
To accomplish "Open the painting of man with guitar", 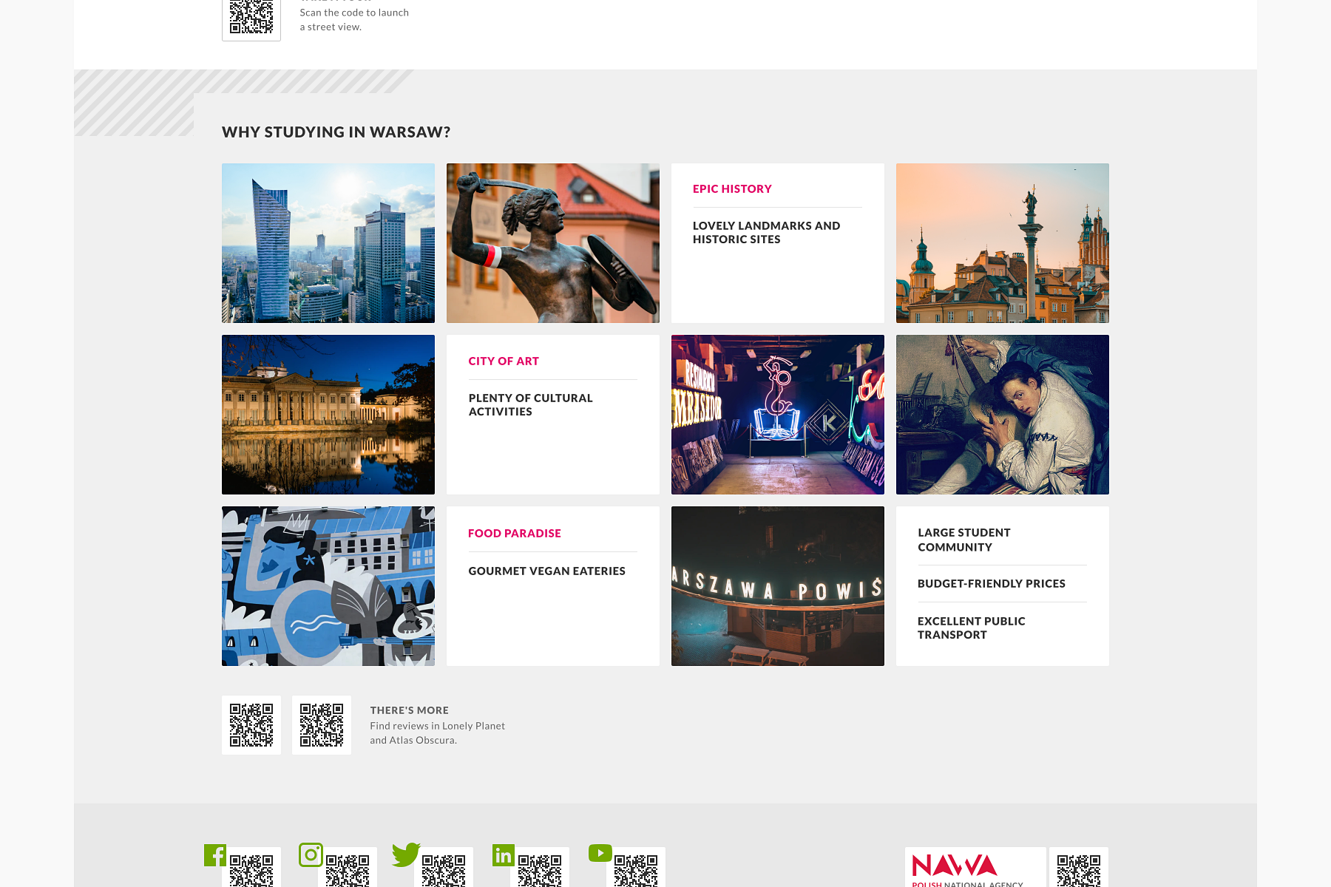I will pos(1003,415).
